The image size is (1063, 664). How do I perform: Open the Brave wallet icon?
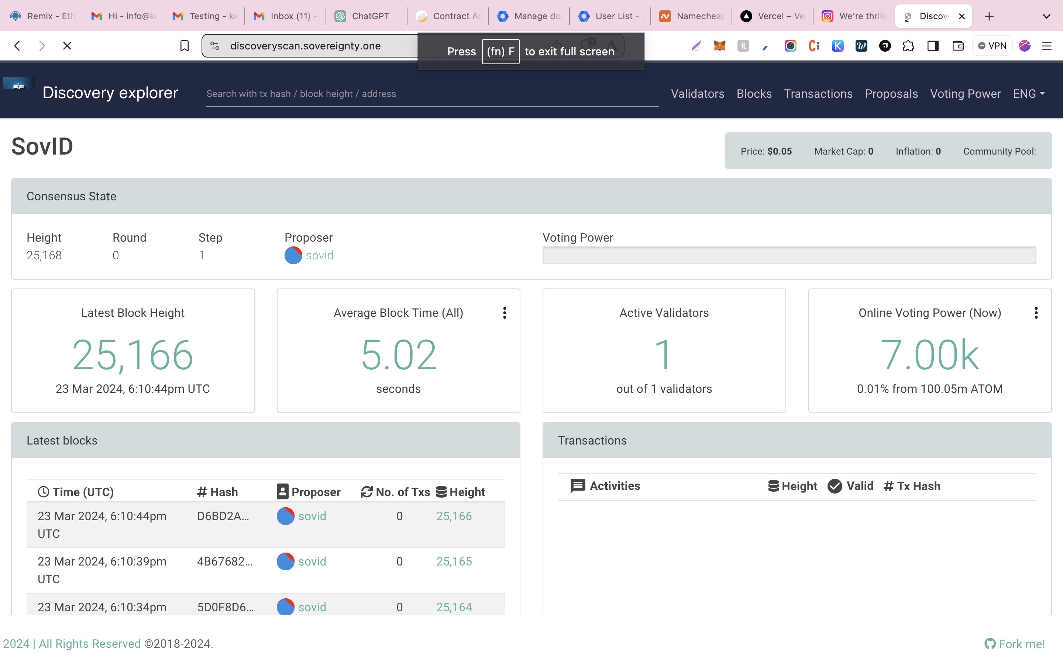pyautogui.click(x=958, y=46)
